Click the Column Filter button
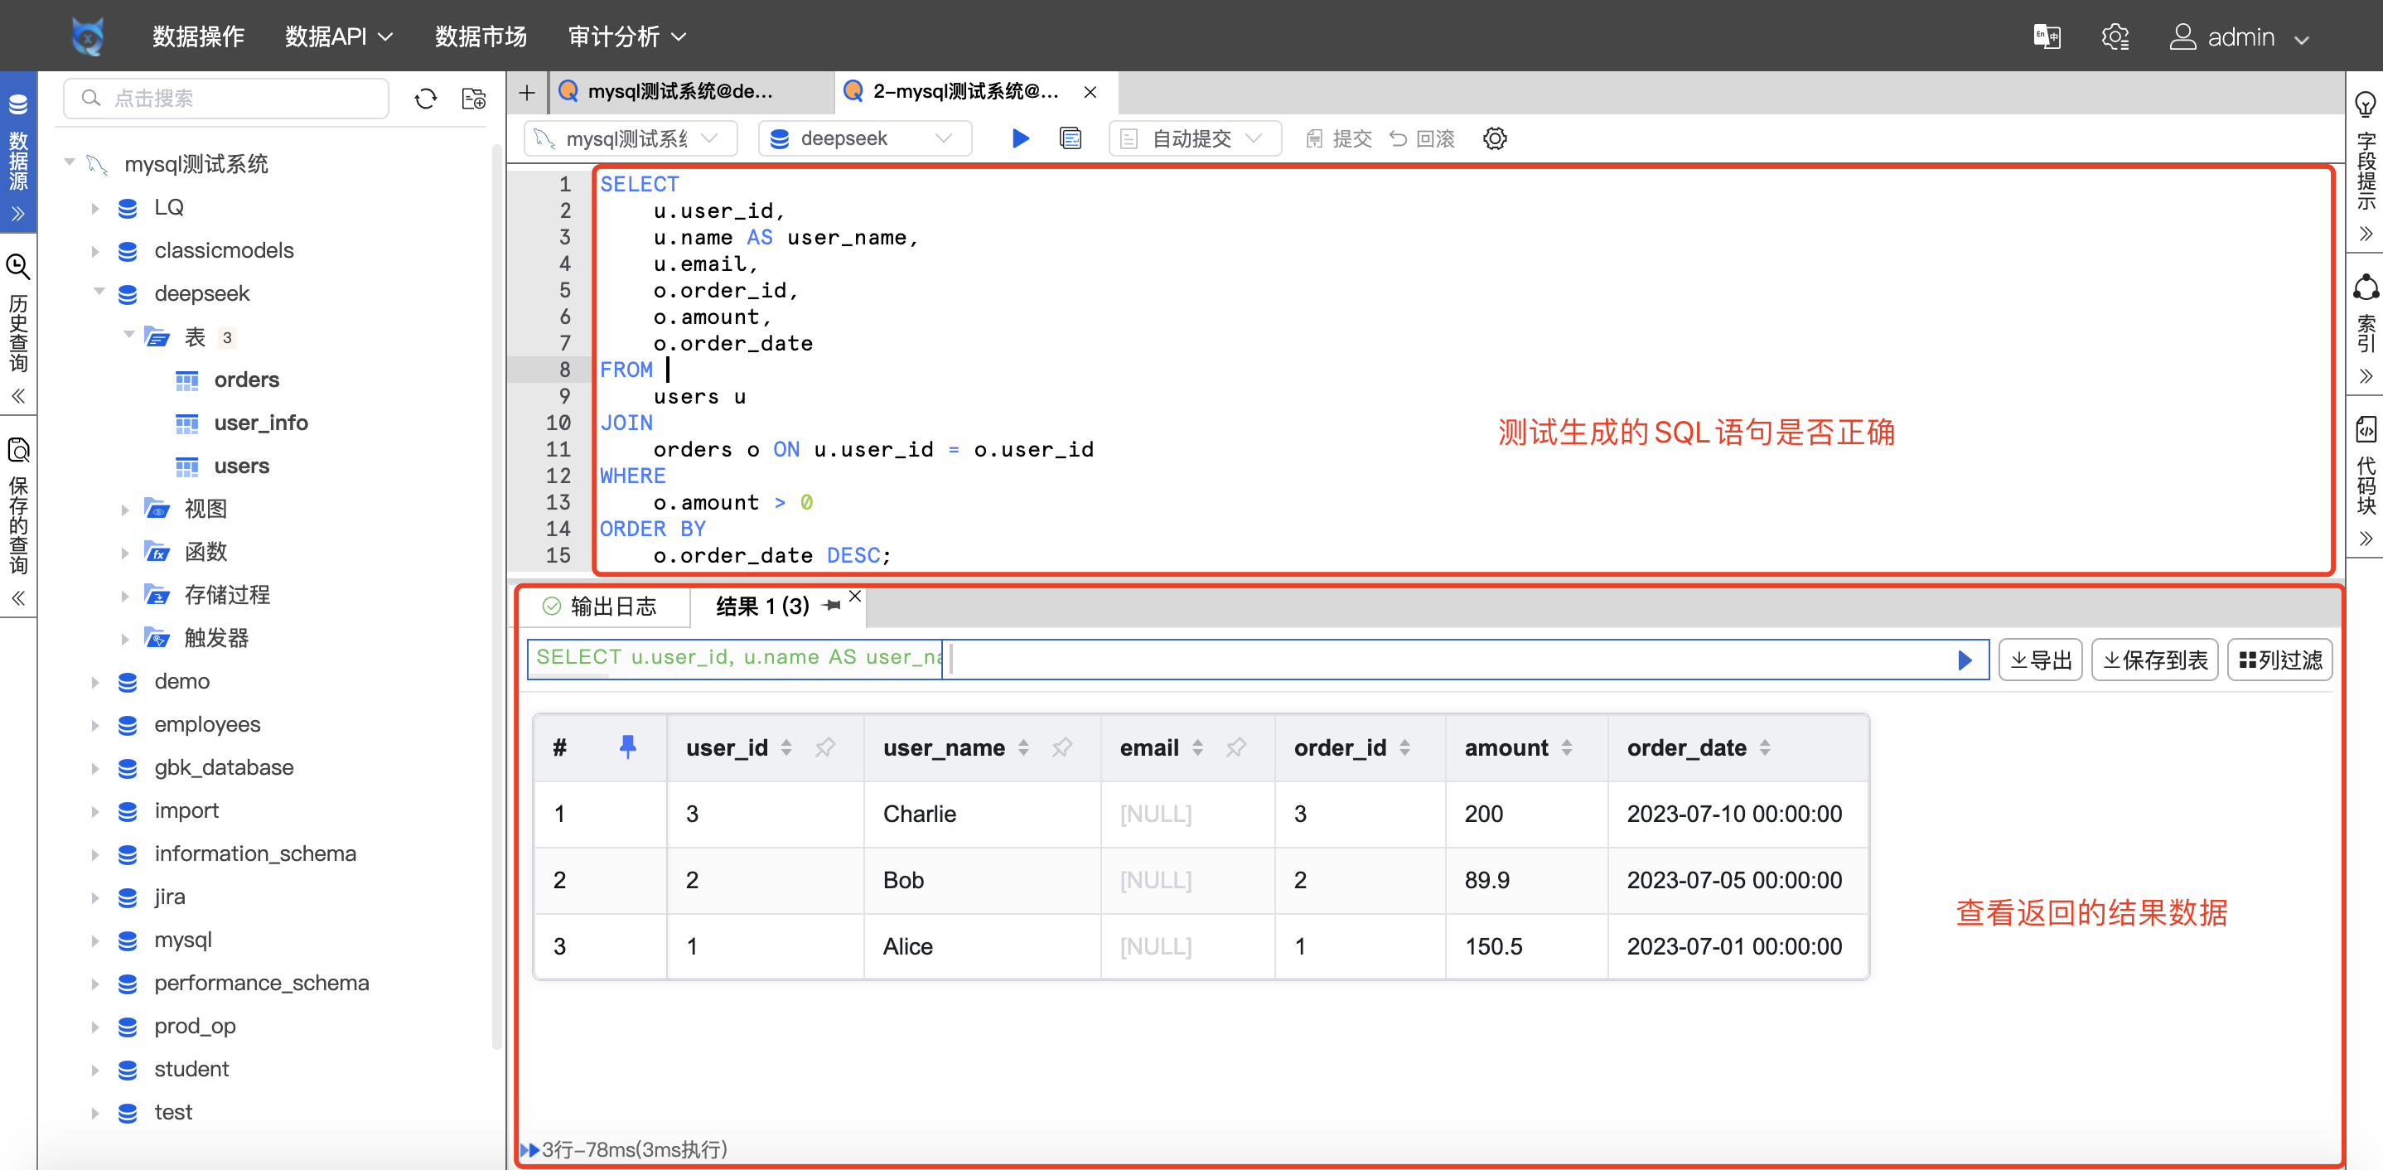The width and height of the screenshot is (2383, 1170). [x=2279, y=660]
